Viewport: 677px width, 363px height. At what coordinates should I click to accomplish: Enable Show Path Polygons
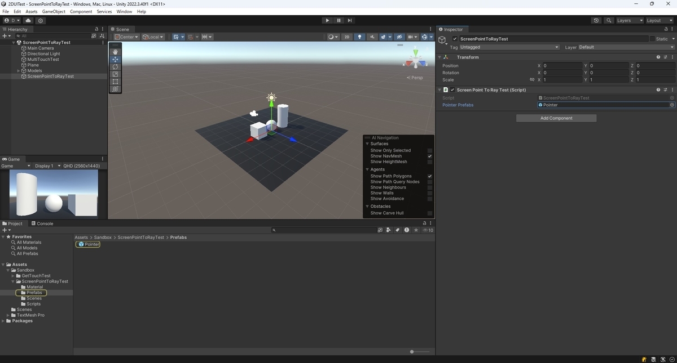coord(430,176)
